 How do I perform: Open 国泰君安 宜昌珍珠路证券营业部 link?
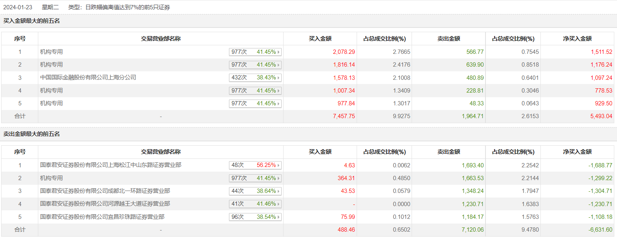coord(102,217)
